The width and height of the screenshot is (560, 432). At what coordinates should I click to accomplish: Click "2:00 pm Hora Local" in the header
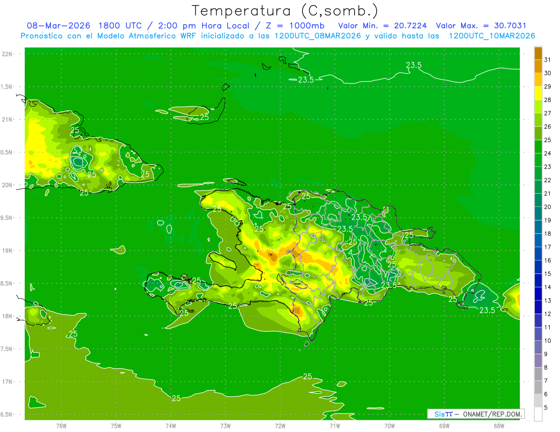[x=203, y=26]
